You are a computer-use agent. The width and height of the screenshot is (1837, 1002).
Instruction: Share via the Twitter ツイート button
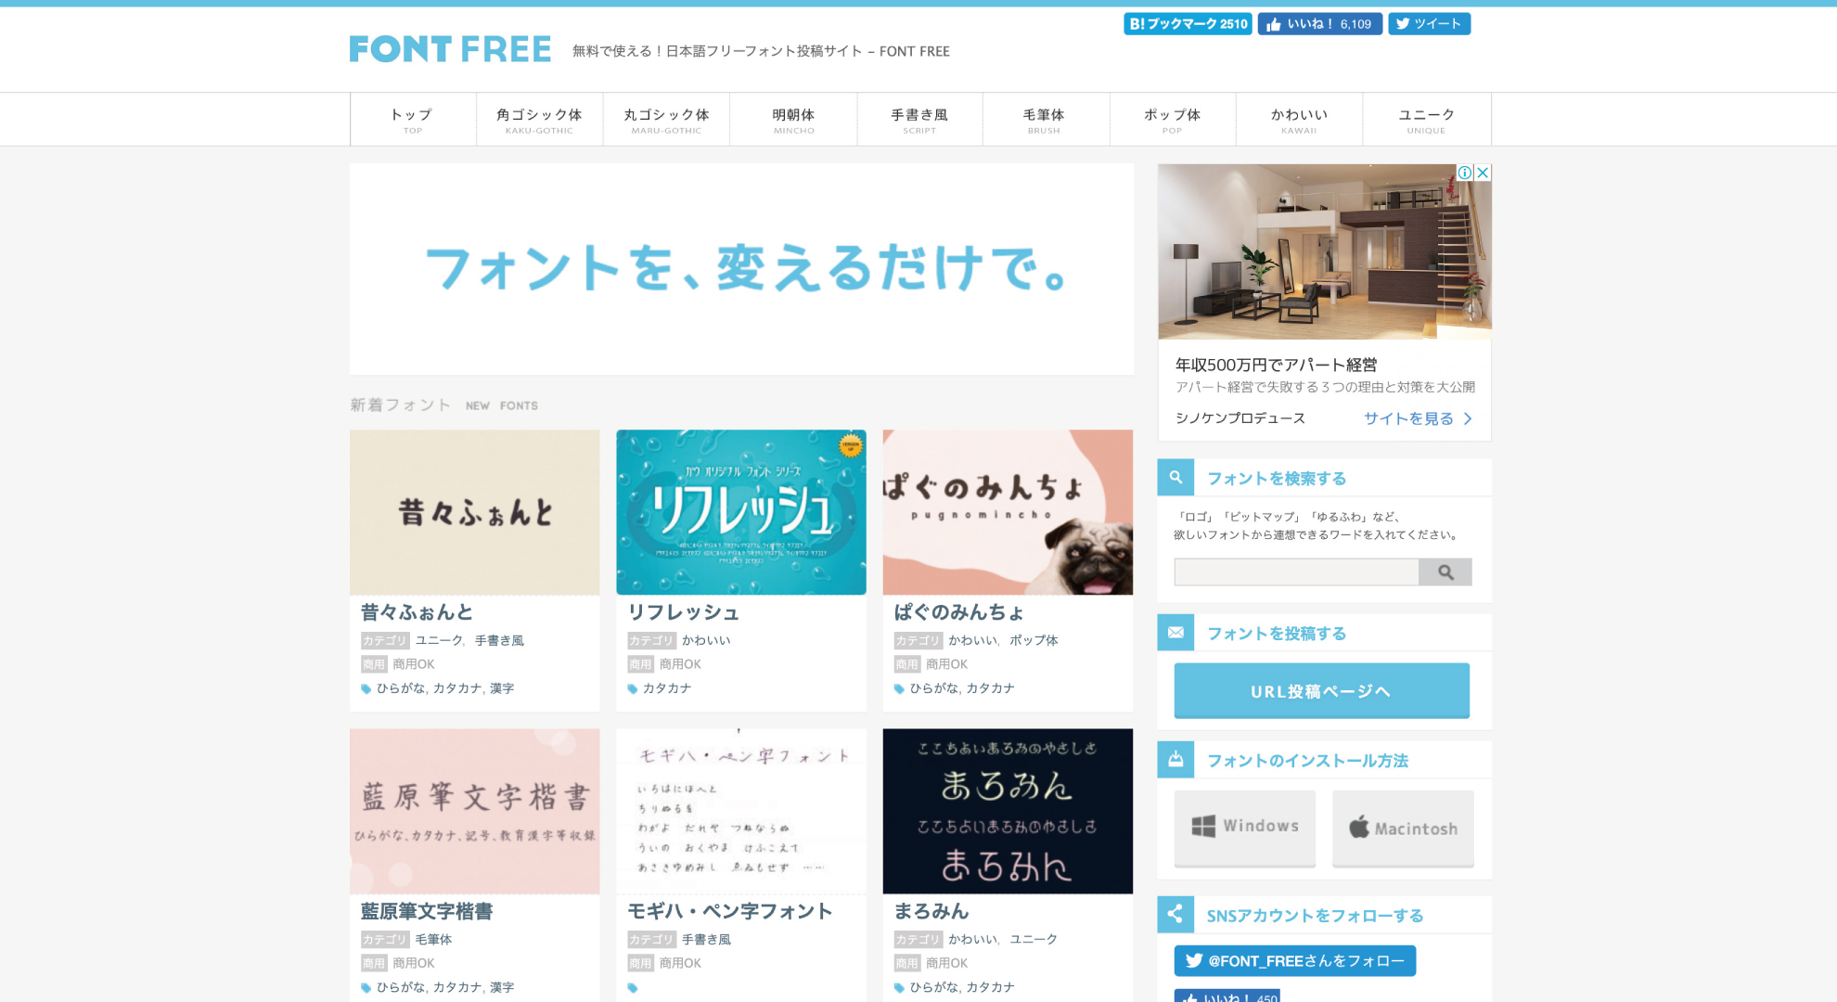[x=1429, y=24]
